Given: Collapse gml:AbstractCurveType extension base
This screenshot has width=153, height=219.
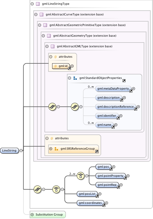Looking at the screenshot, I should (36, 14).
